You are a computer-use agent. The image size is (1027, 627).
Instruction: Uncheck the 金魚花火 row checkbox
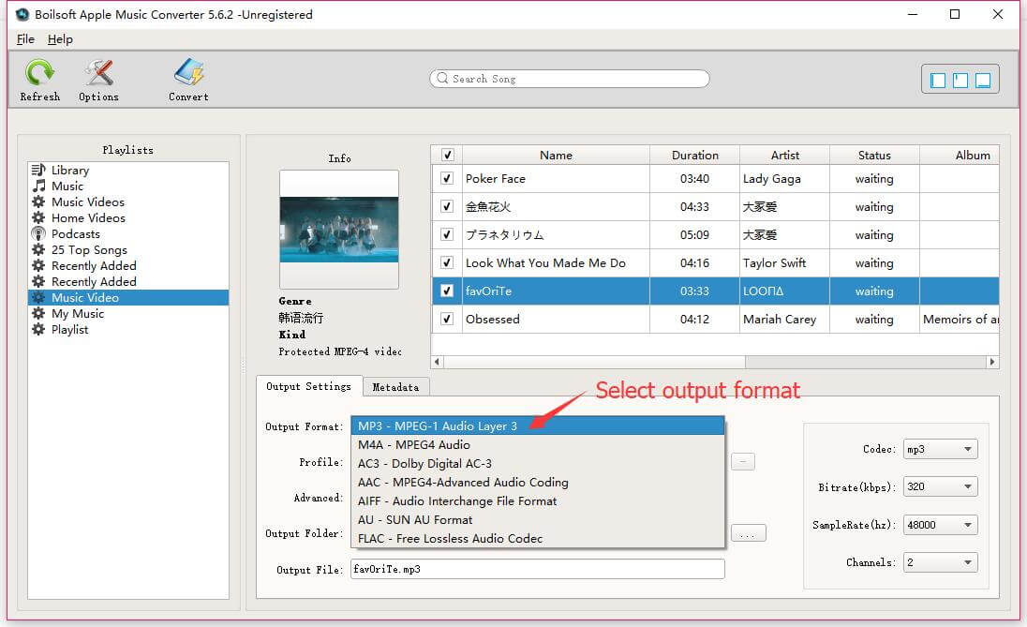(x=447, y=206)
